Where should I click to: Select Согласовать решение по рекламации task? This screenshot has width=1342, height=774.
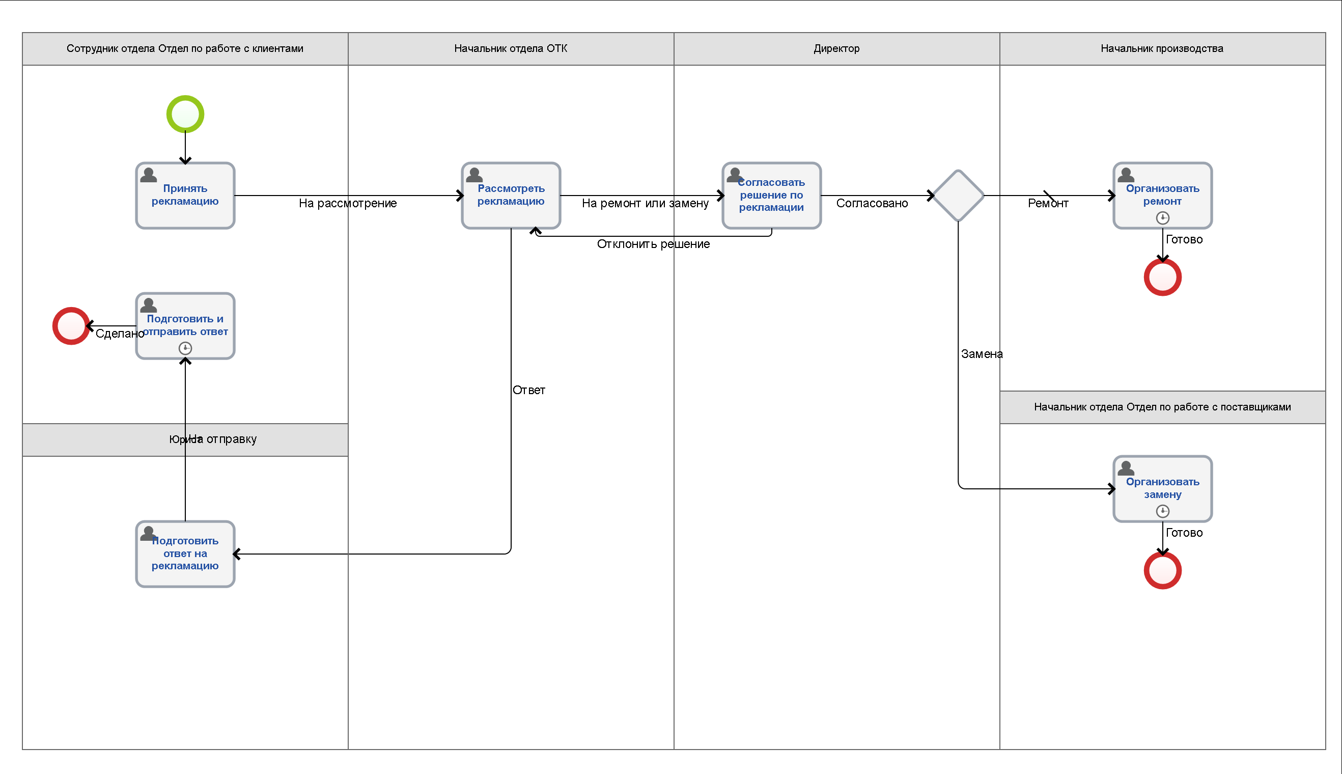click(771, 196)
